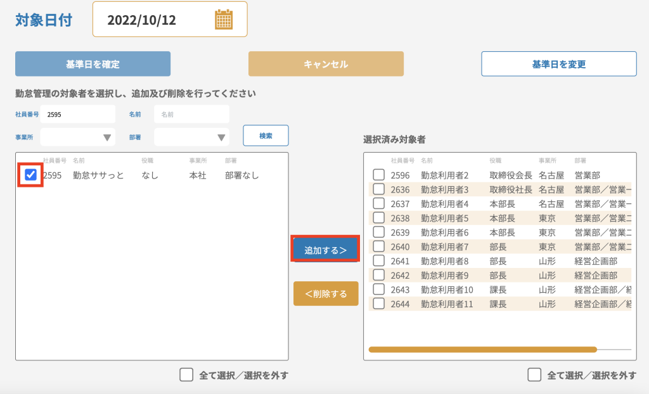
Task: Tick the checkbox for employee 2644
Action: [379, 303]
